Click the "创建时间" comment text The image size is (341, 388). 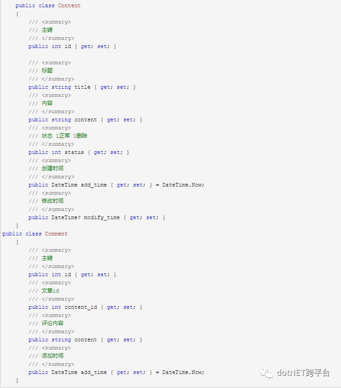(53, 168)
